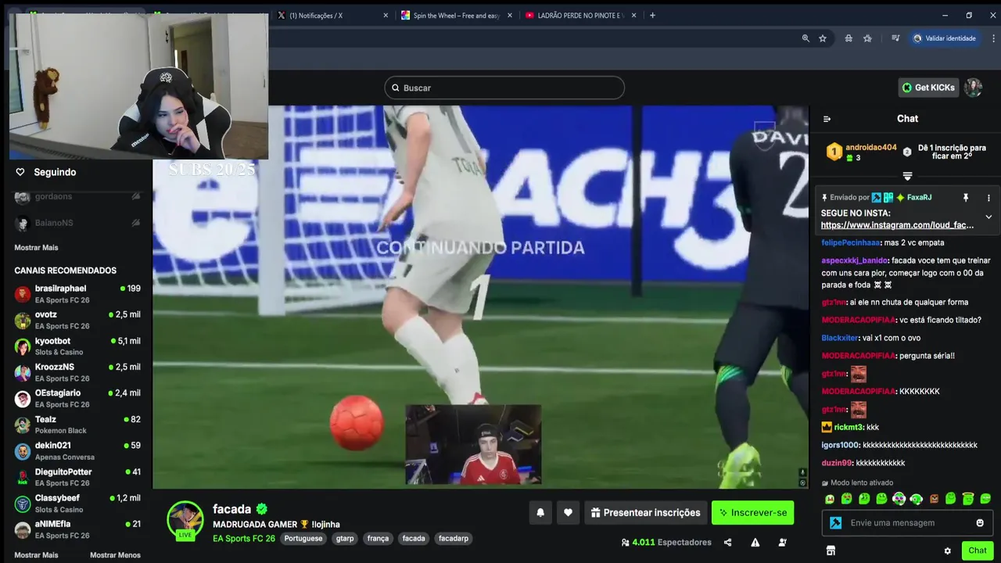Click the frança tag
Screen dimensions: 1001x563
378,539
